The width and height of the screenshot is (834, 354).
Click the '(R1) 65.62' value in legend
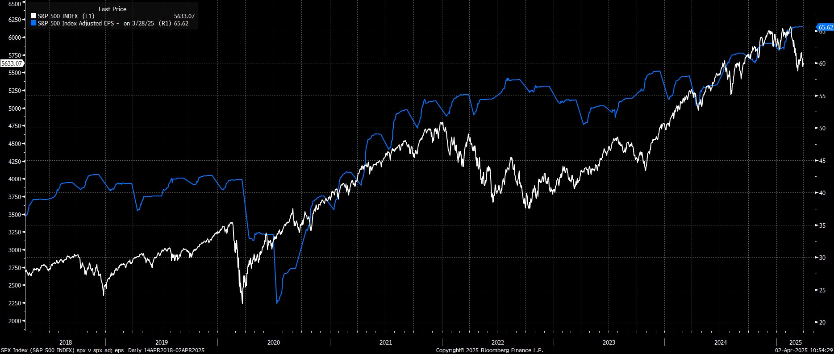175,23
